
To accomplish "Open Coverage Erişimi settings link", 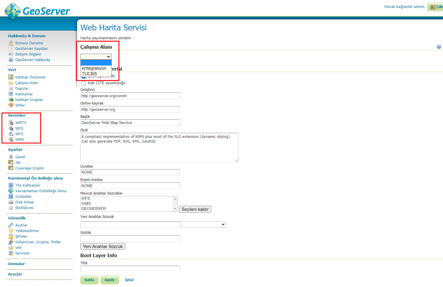I will pyautogui.click(x=30, y=168).
